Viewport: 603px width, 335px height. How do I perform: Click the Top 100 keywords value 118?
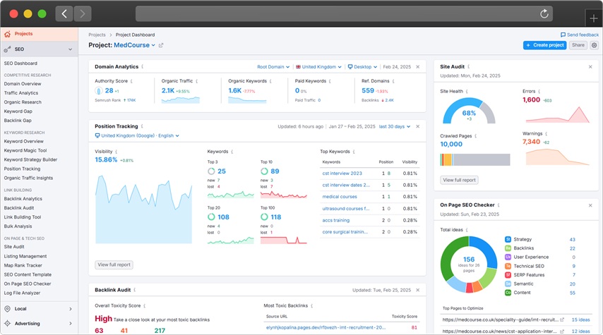[276, 217]
